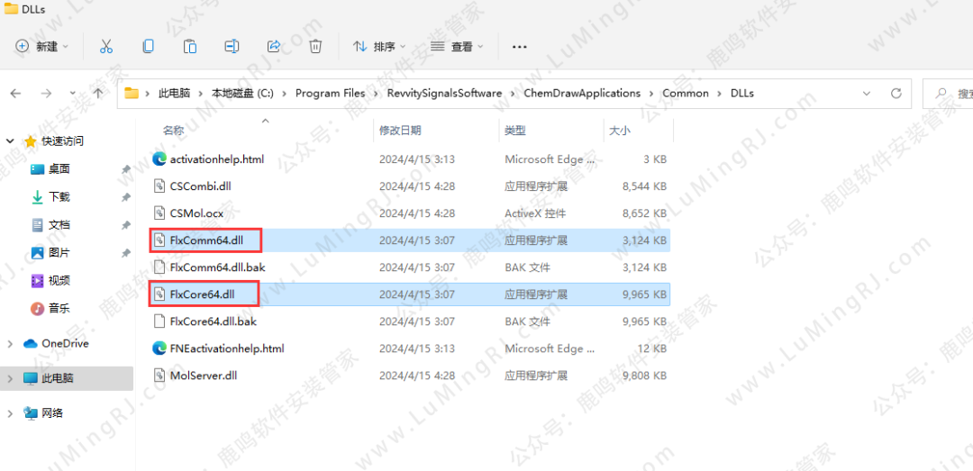Viewport: 973px width, 471px height.
Task: Select file MolServer.dll
Action: (x=203, y=376)
